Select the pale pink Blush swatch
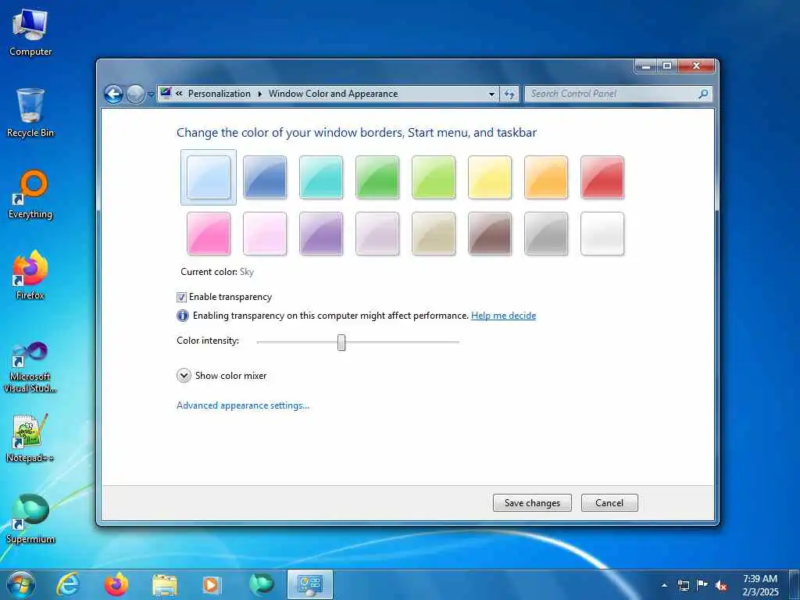The height and width of the screenshot is (600, 800). point(265,234)
